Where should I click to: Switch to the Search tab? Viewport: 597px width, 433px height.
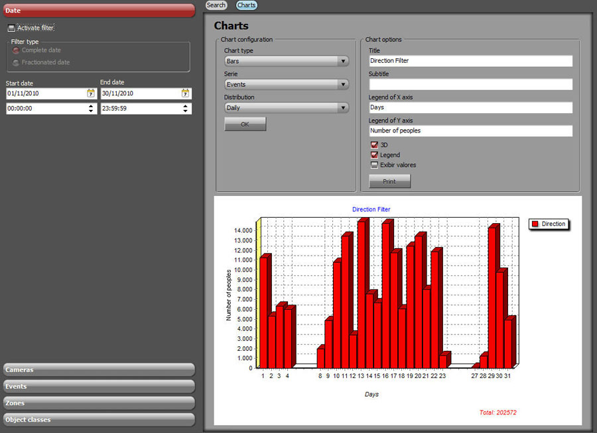pos(216,5)
